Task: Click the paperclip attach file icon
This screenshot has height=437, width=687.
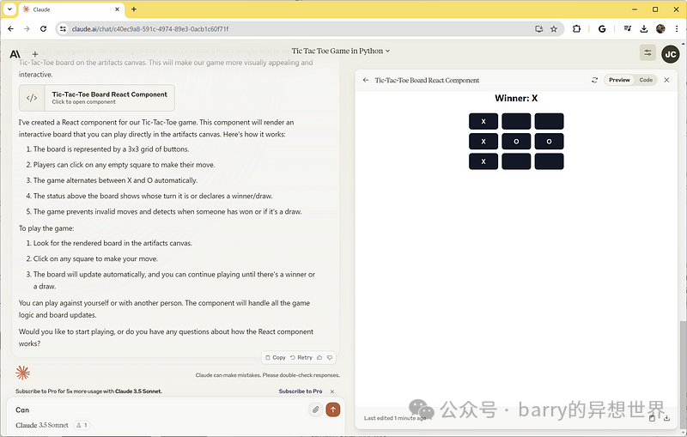Action: click(x=315, y=410)
